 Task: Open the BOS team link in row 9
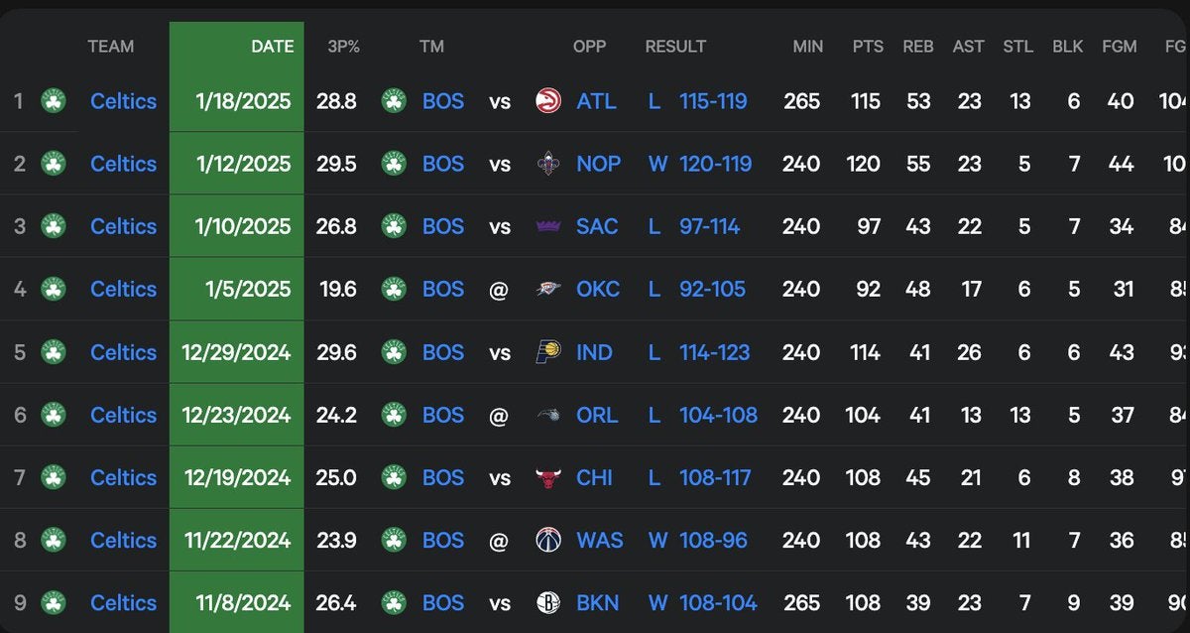click(x=442, y=602)
